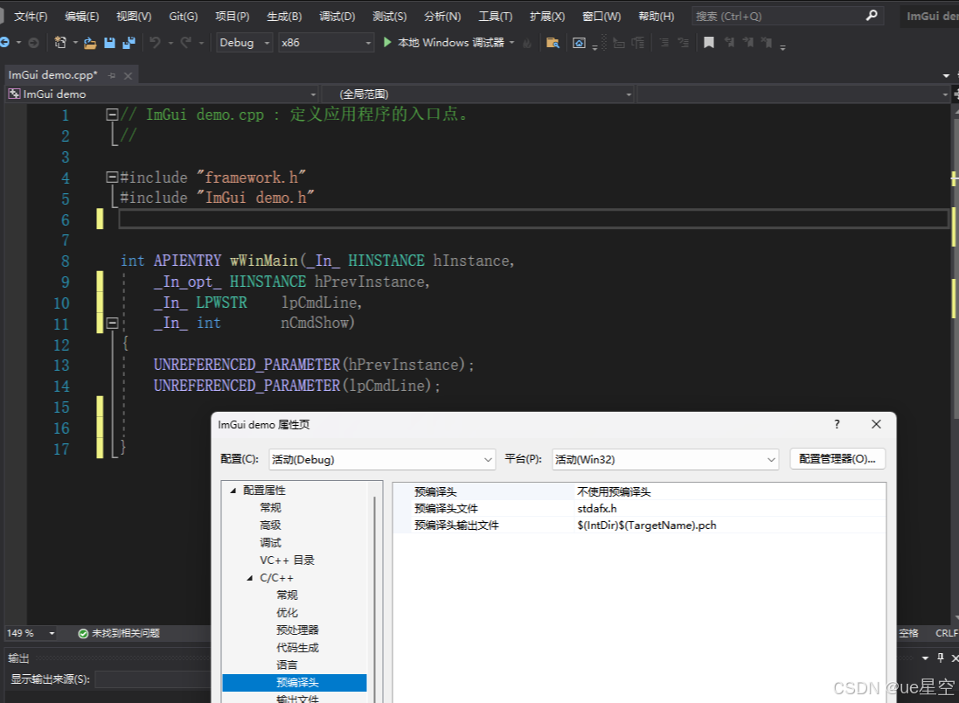Click the help question mark in the properties dialog

[837, 424]
